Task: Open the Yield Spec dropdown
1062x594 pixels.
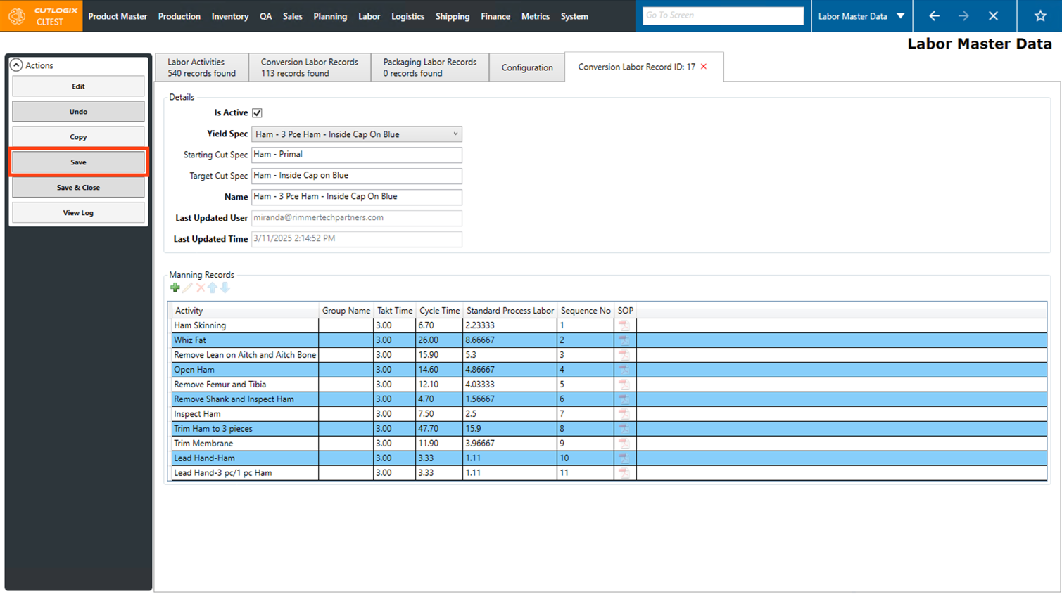Action: tap(455, 134)
